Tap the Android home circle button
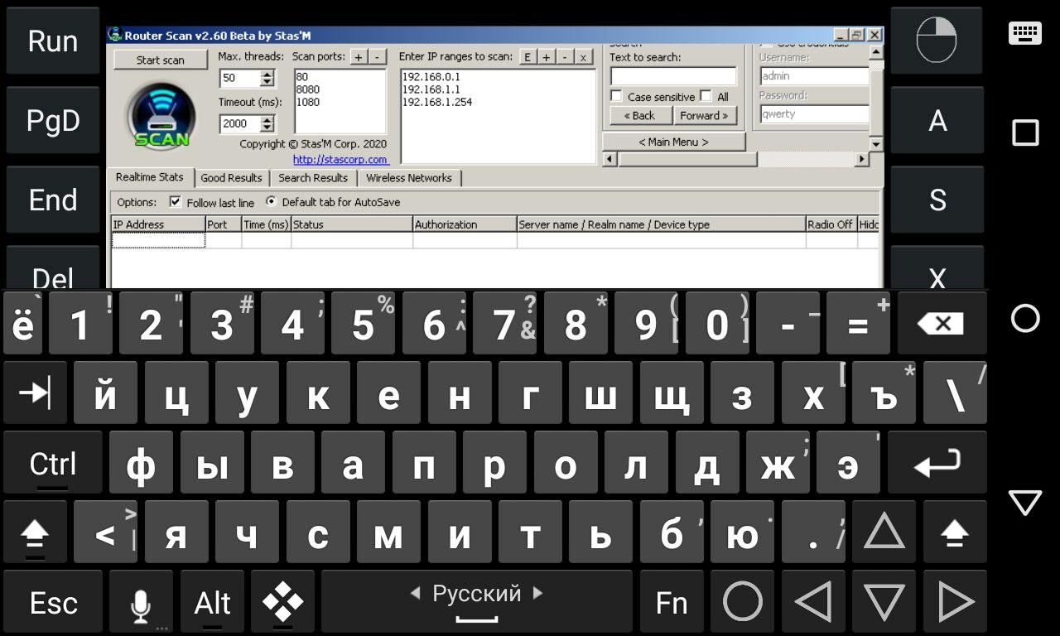 click(1025, 318)
